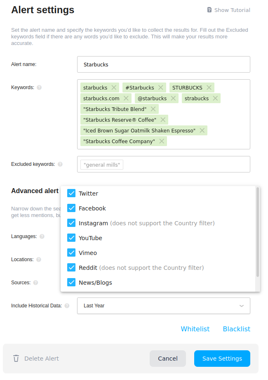The image size is (268, 380).
Task: Click the Show Tutorial link text
Action: click(x=232, y=10)
